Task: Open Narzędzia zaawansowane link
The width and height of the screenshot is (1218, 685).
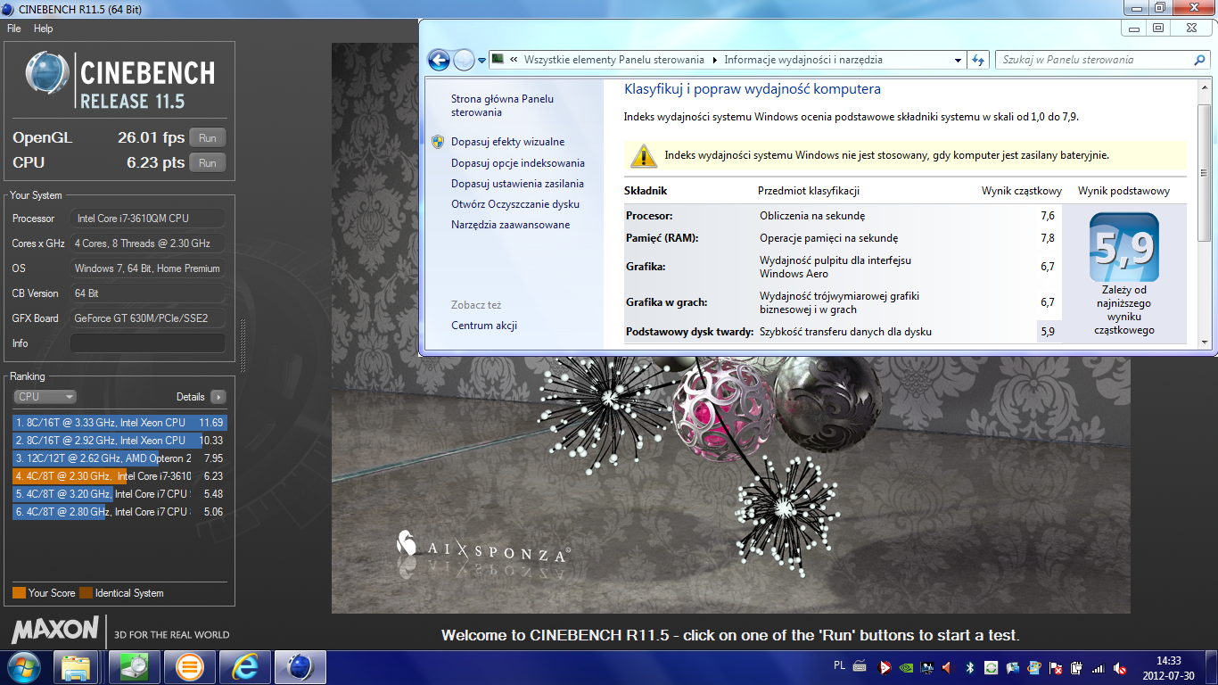Action: coord(510,225)
